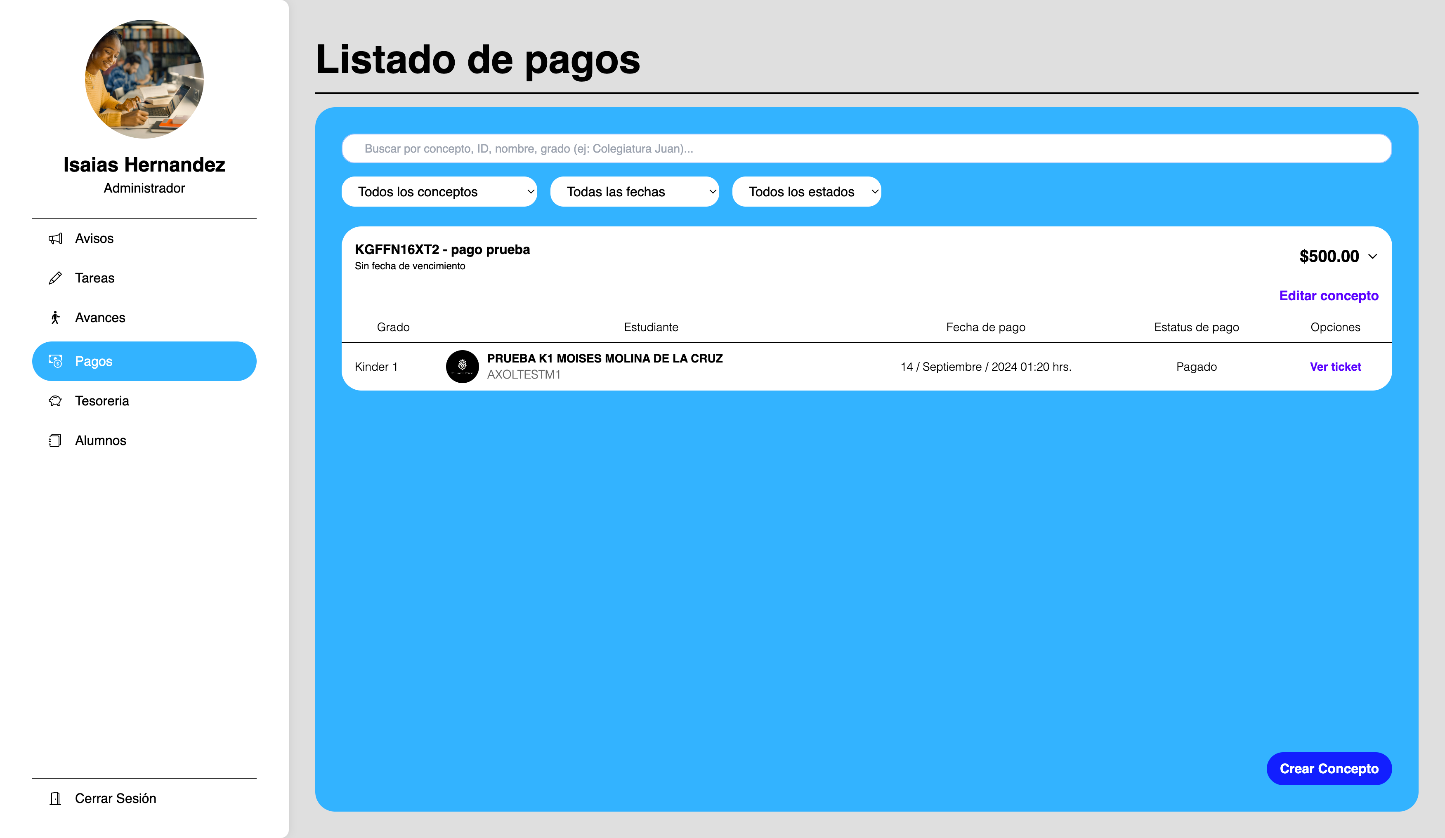Click the student's round avatar icon
The height and width of the screenshot is (838, 1445).
[x=462, y=366]
